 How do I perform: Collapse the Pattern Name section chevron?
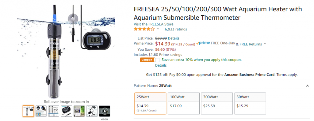[307, 86]
